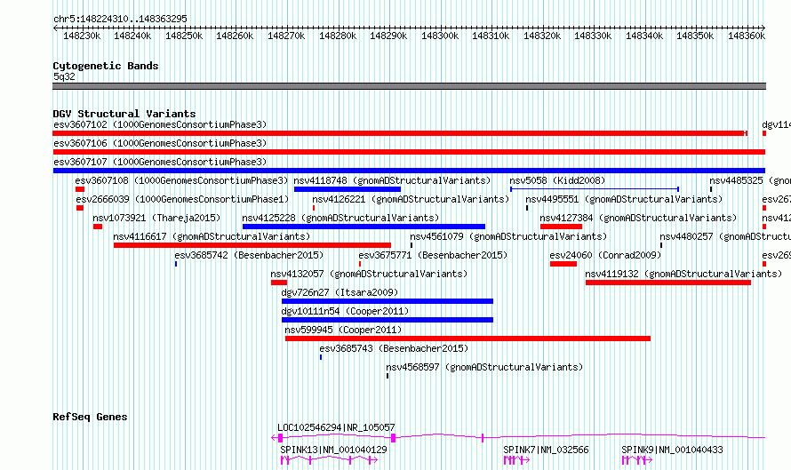This screenshot has height=470, width=791.
Task: Select nsv4118748 gnomAD variant bar
Action: pos(348,189)
